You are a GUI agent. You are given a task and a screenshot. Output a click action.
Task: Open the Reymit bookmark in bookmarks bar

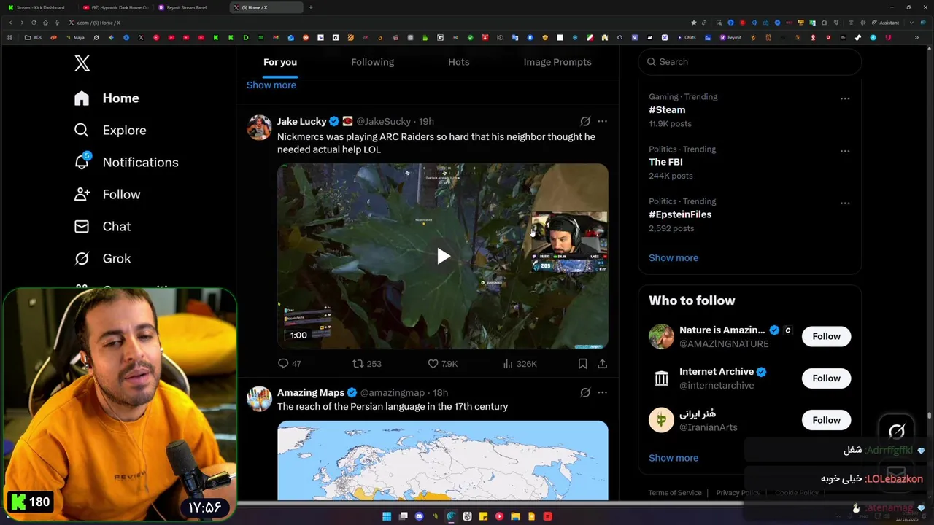(730, 37)
